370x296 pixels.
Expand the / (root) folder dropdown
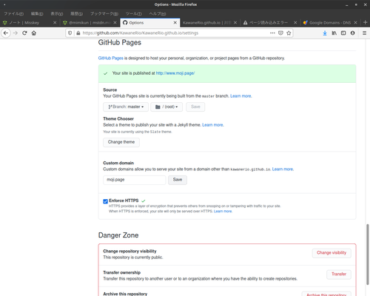[x=166, y=107]
